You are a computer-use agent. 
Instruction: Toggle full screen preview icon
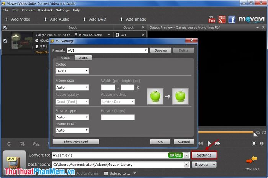tap(254, 143)
